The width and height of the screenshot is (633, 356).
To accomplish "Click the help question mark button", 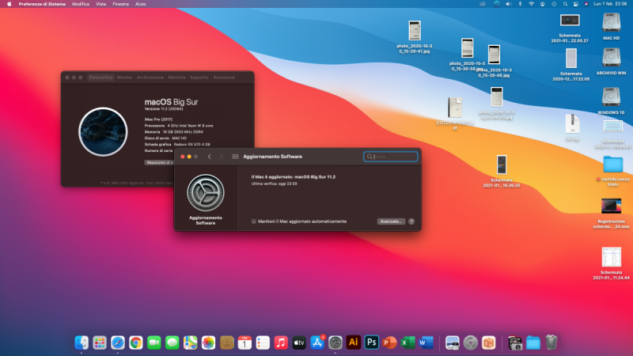I will [411, 222].
